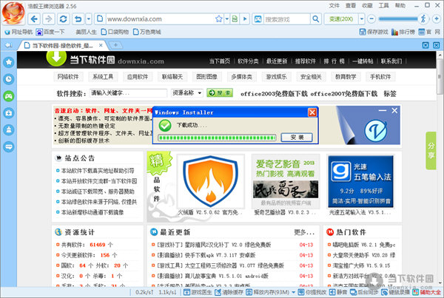444x298 pixels.
Task: Click the 光速五笔输入法 thumbnail
Action: pos(360,181)
